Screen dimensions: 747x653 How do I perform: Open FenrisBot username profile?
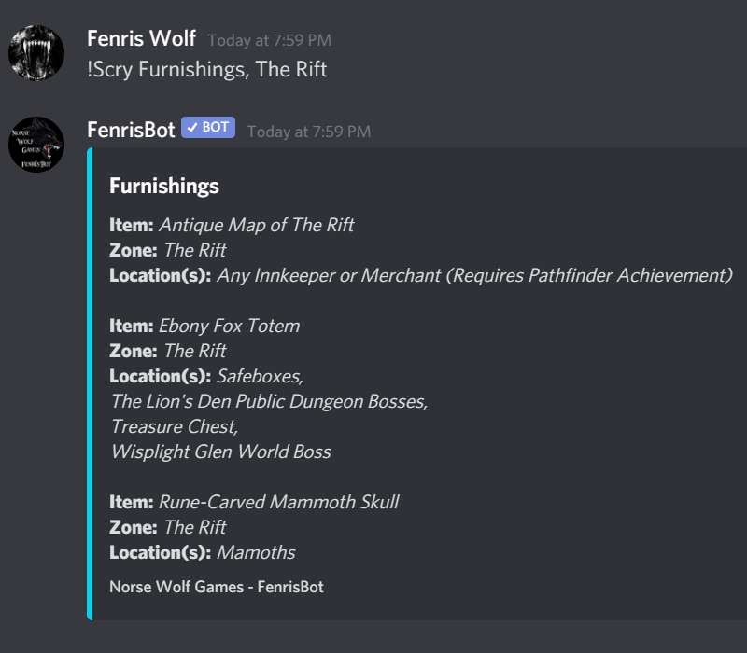pos(131,130)
